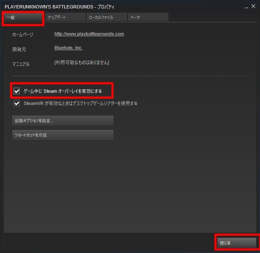Minimize the properties window
This screenshot has width=260, height=253.
[x=246, y=7]
